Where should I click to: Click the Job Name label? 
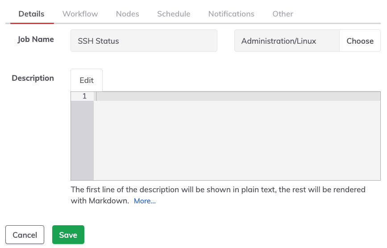[36, 39]
